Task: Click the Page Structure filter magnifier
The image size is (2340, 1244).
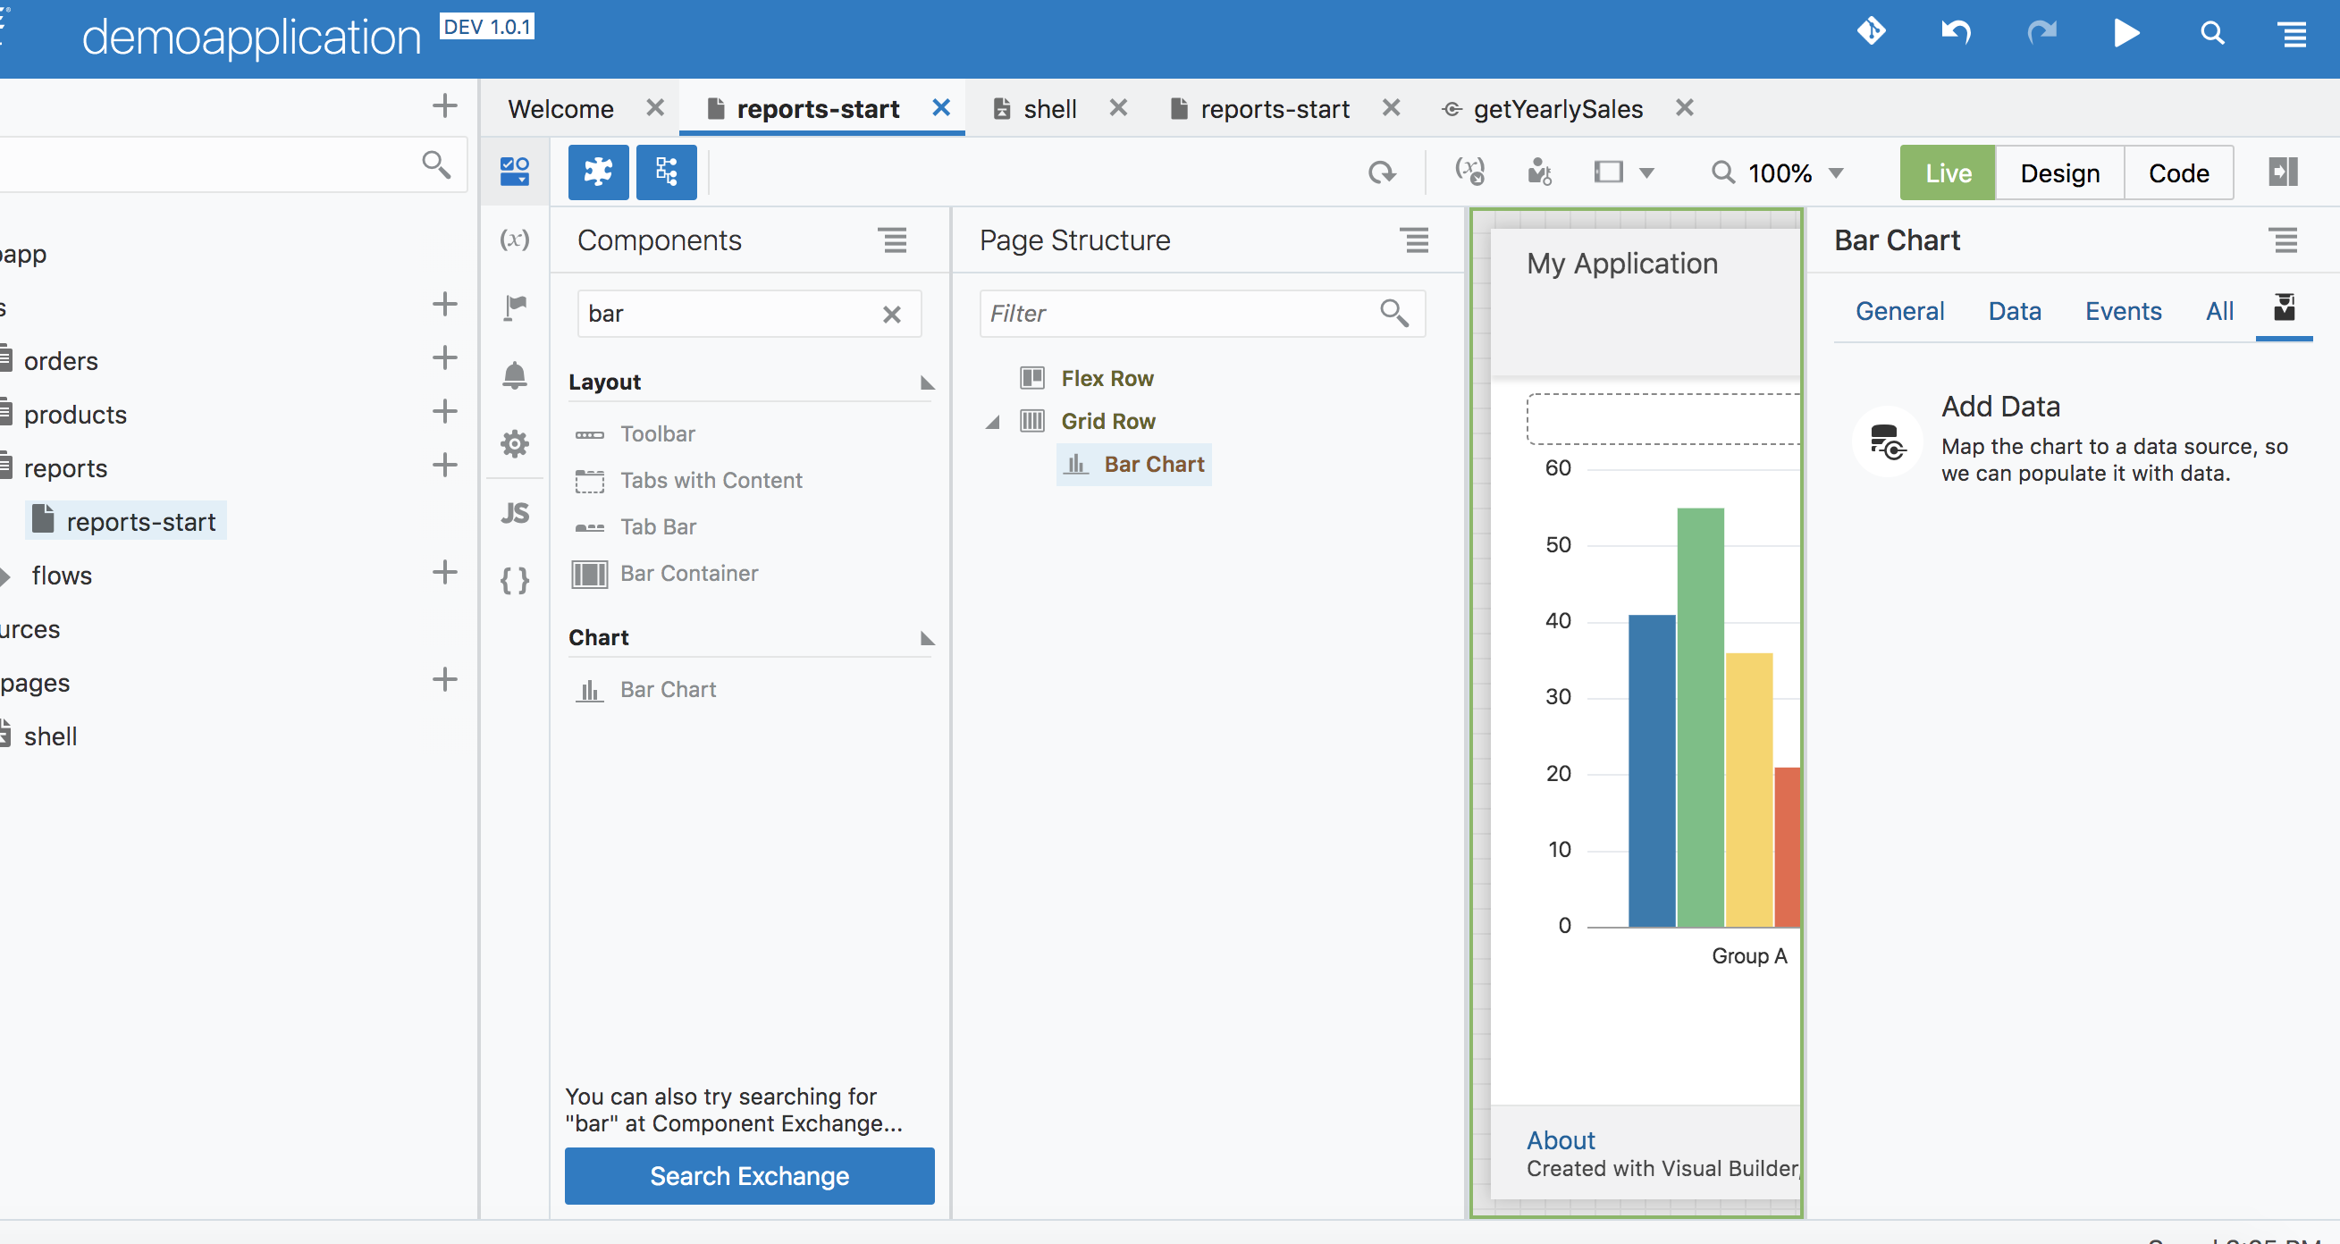Action: click(1394, 314)
